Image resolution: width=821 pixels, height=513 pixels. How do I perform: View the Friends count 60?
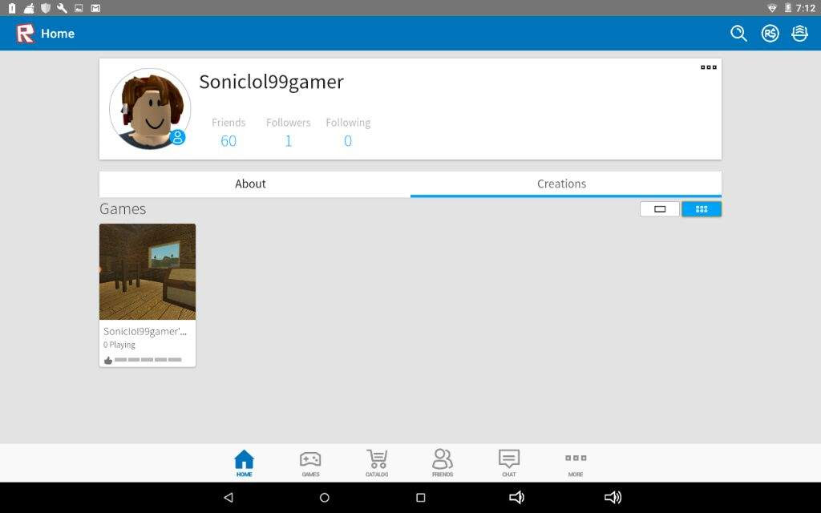click(229, 141)
